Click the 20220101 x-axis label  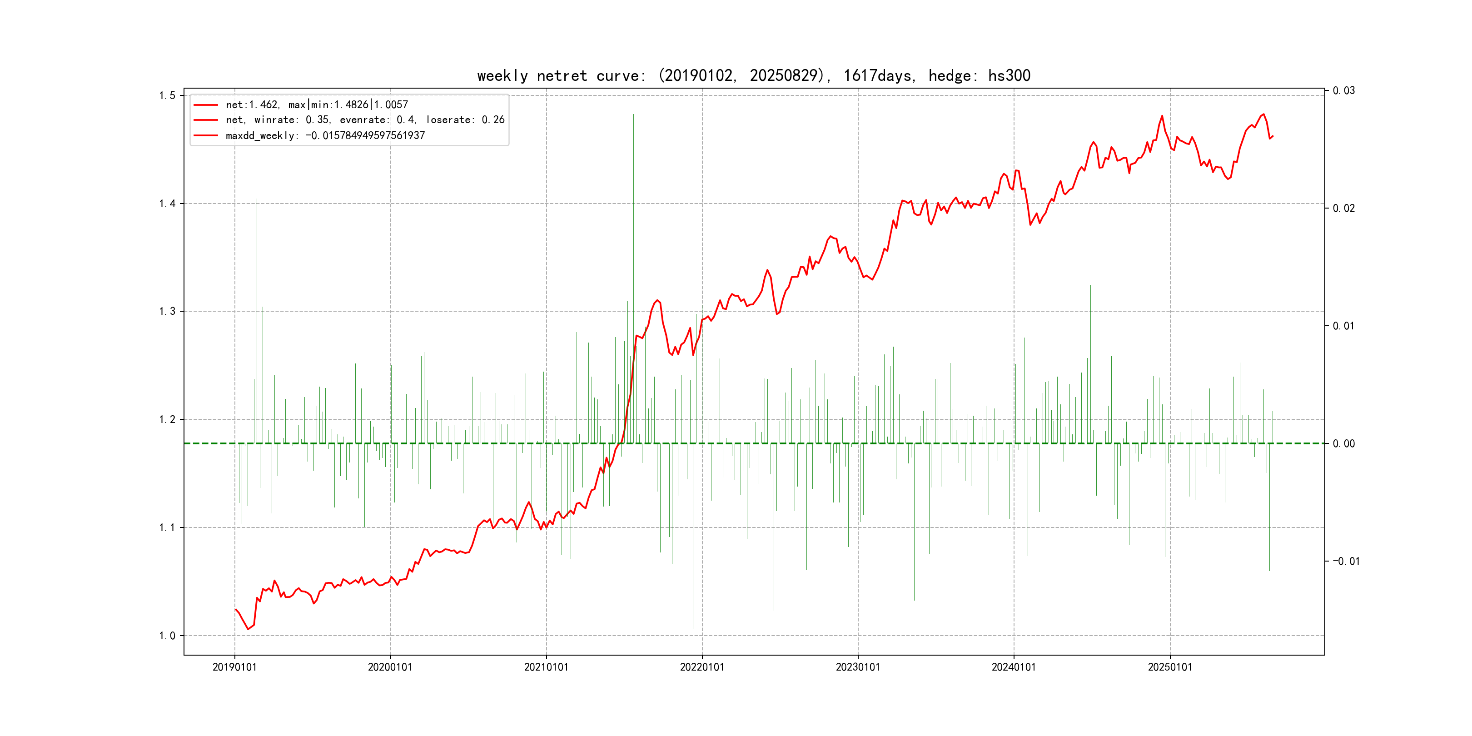[x=702, y=667]
